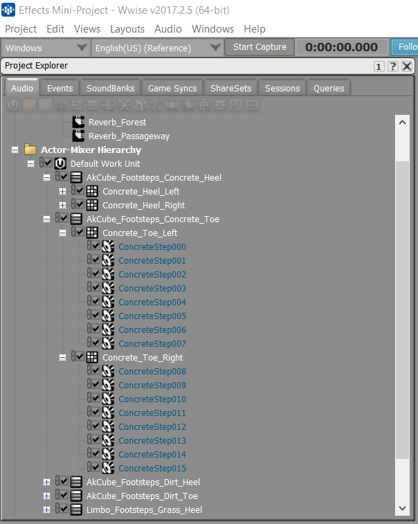Screen dimensions: 418x524
Task: Collapse the Concrete_Toe_Left container
Action: coord(62,233)
